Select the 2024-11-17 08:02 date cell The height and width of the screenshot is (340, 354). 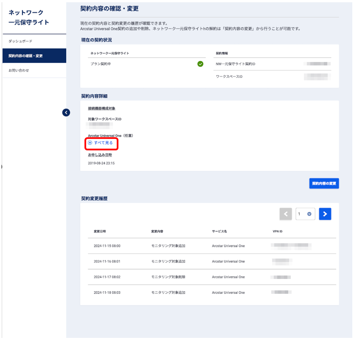pos(107,277)
